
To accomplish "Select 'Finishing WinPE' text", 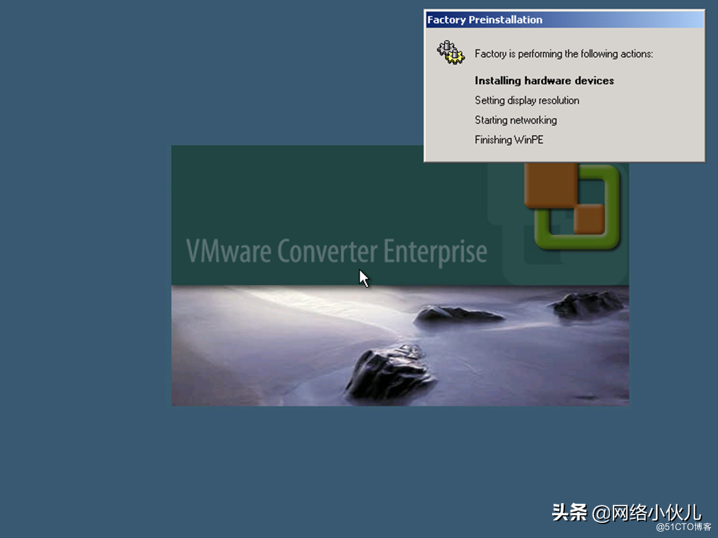I will pos(508,140).
